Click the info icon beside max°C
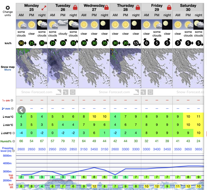207x190 pixels. pos(14,117)
